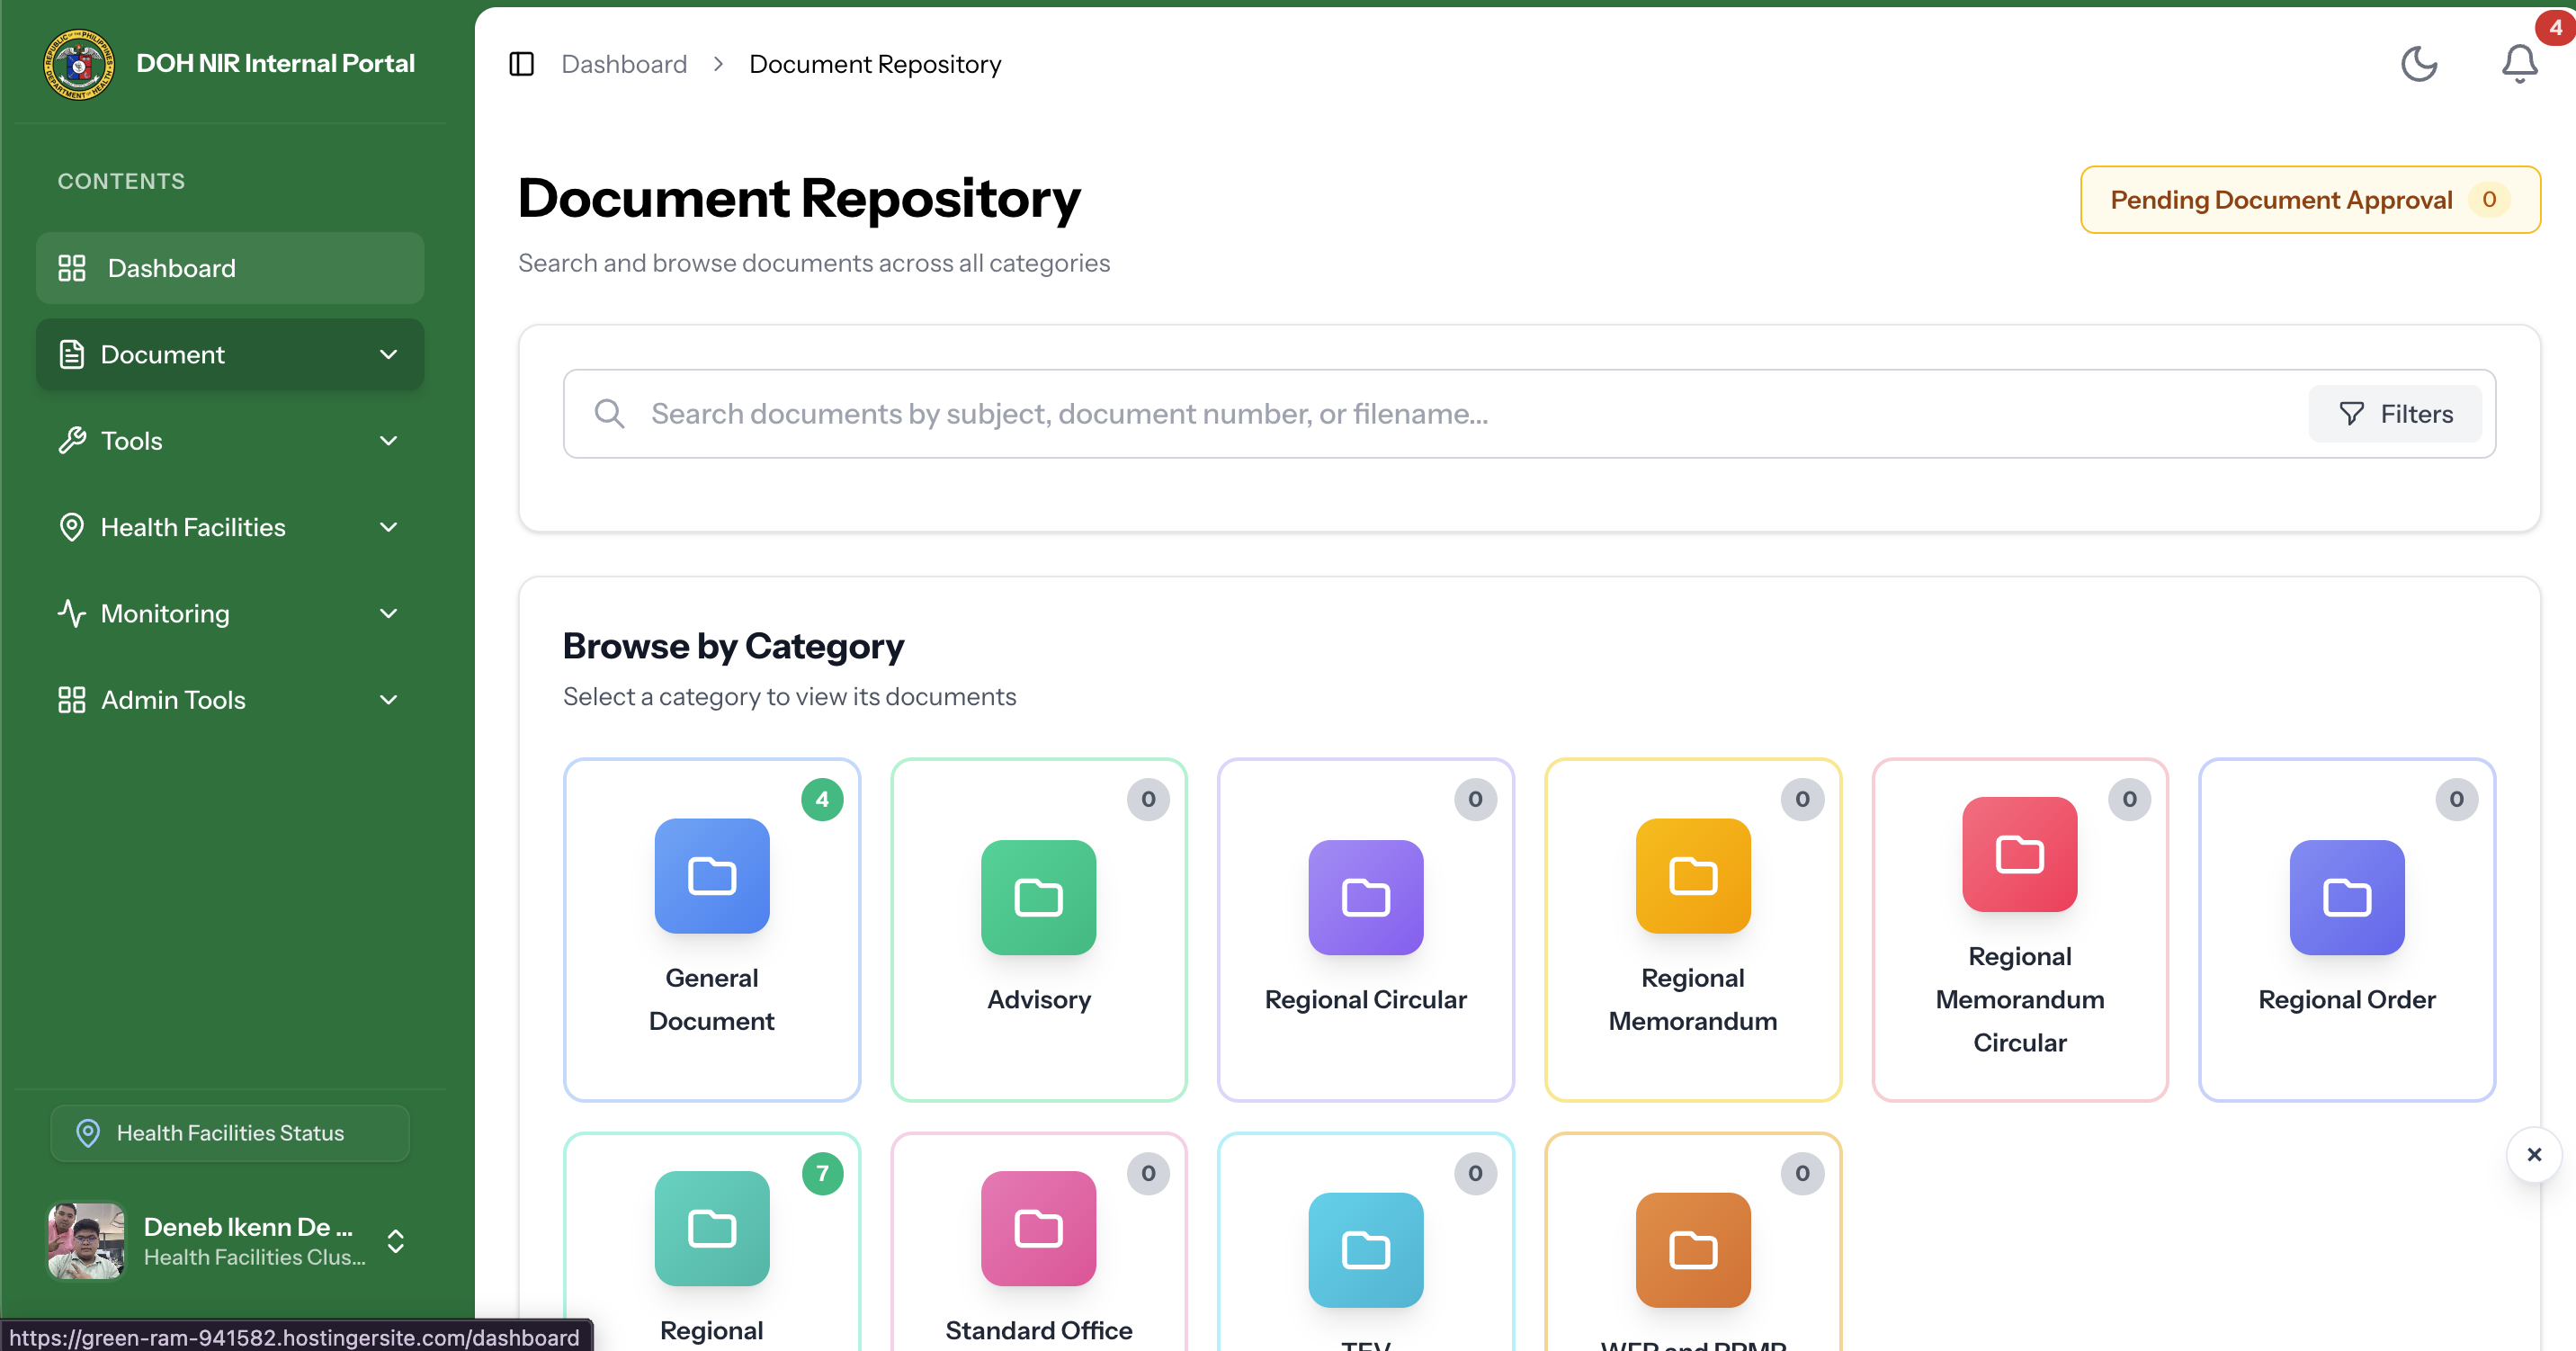Image resolution: width=2576 pixels, height=1351 pixels.
Task: Select Tools in the sidebar
Action: click(x=230, y=441)
